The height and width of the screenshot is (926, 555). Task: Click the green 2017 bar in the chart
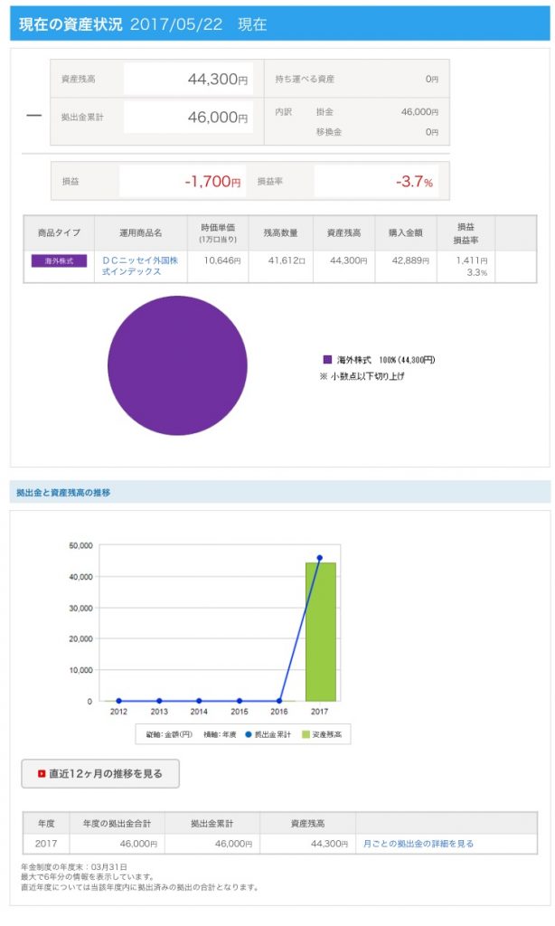(320, 631)
